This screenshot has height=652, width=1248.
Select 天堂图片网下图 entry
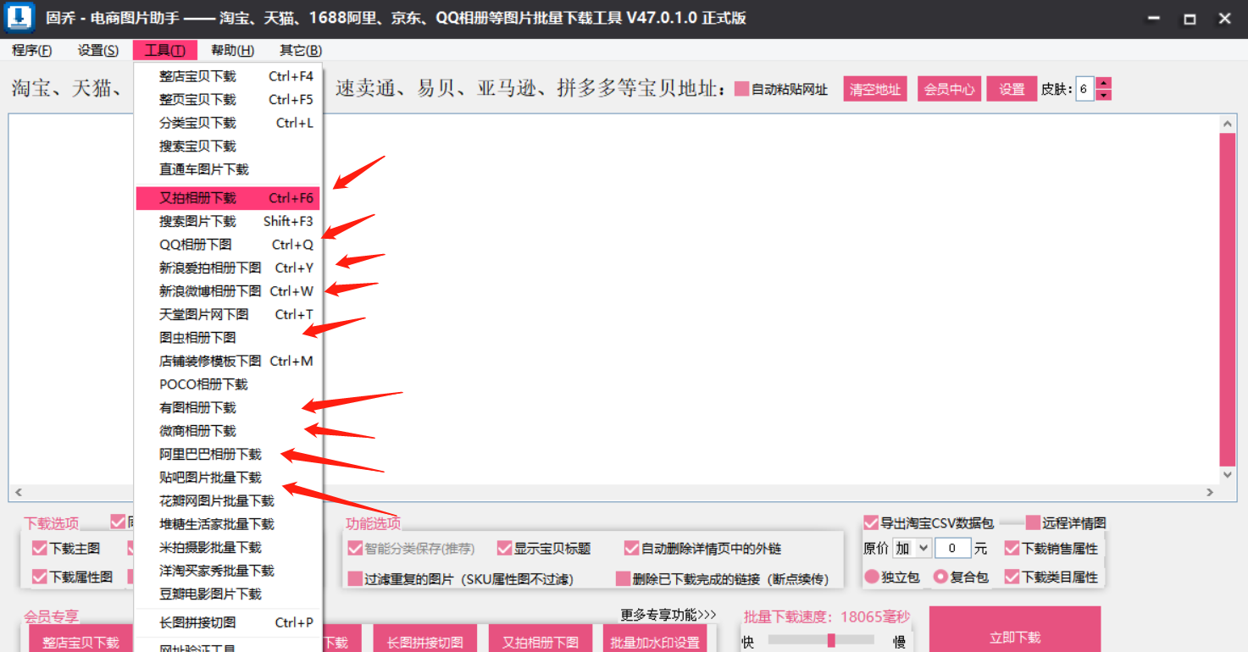pos(227,314)
